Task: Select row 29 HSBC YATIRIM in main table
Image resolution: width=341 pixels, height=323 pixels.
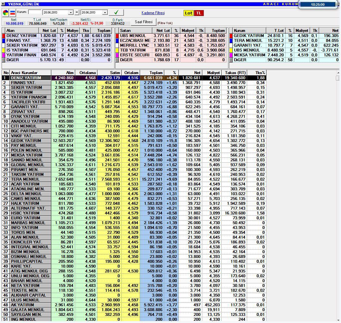Action: [134, 213]
